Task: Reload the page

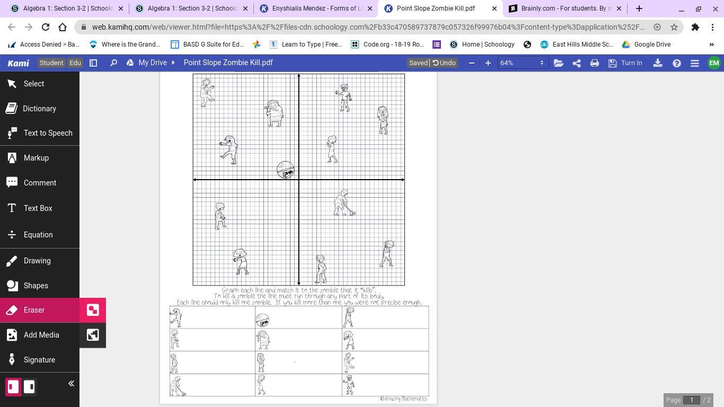Action: click(46, 27)
